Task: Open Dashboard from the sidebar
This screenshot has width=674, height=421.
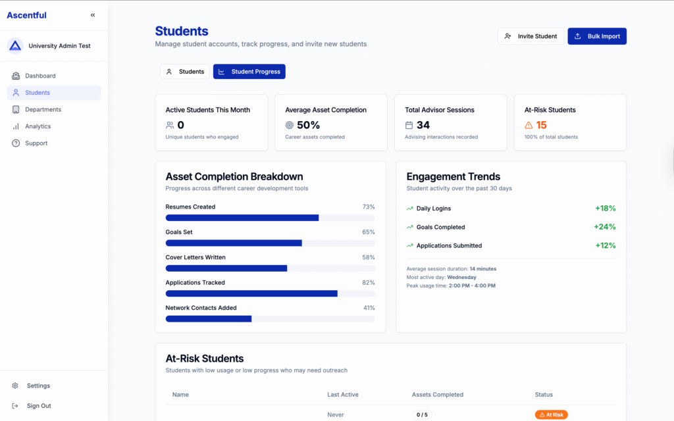Action: (x=40, y=76)
